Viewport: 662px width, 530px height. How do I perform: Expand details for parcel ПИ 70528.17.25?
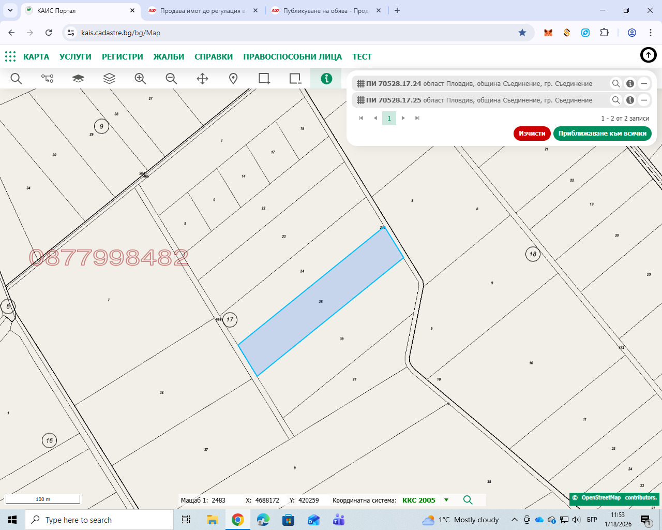click(630, 100)
